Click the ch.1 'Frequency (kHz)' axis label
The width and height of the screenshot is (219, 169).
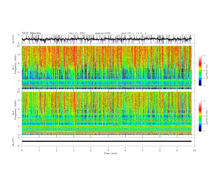click(15, 64)
